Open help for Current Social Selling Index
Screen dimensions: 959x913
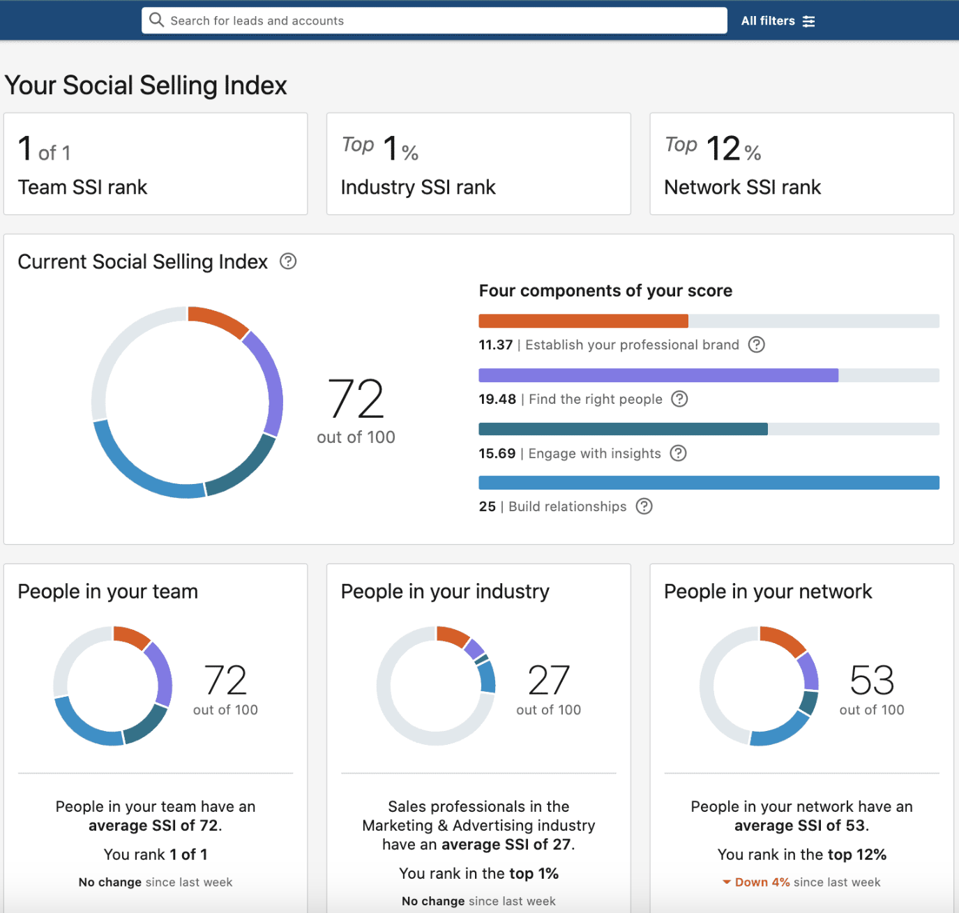289,262
